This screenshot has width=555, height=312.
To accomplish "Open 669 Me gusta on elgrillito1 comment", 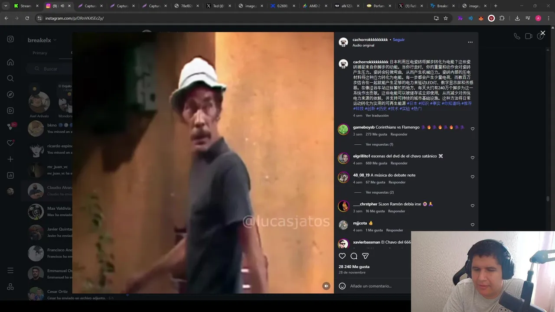I will 376,163.
